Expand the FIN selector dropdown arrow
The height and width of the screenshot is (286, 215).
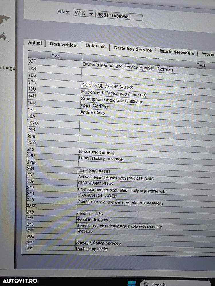(x=68, y=12)
